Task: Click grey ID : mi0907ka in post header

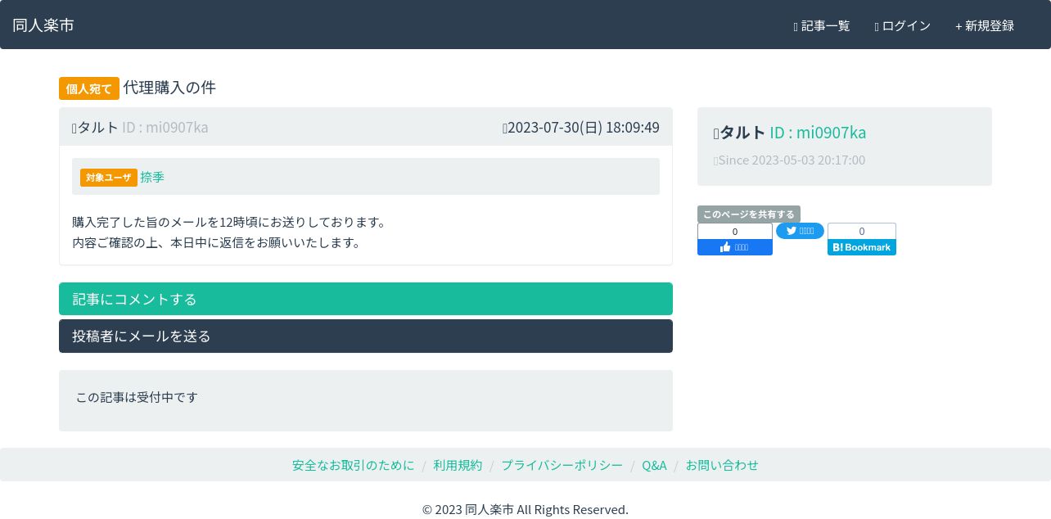Action: [165, 127]
